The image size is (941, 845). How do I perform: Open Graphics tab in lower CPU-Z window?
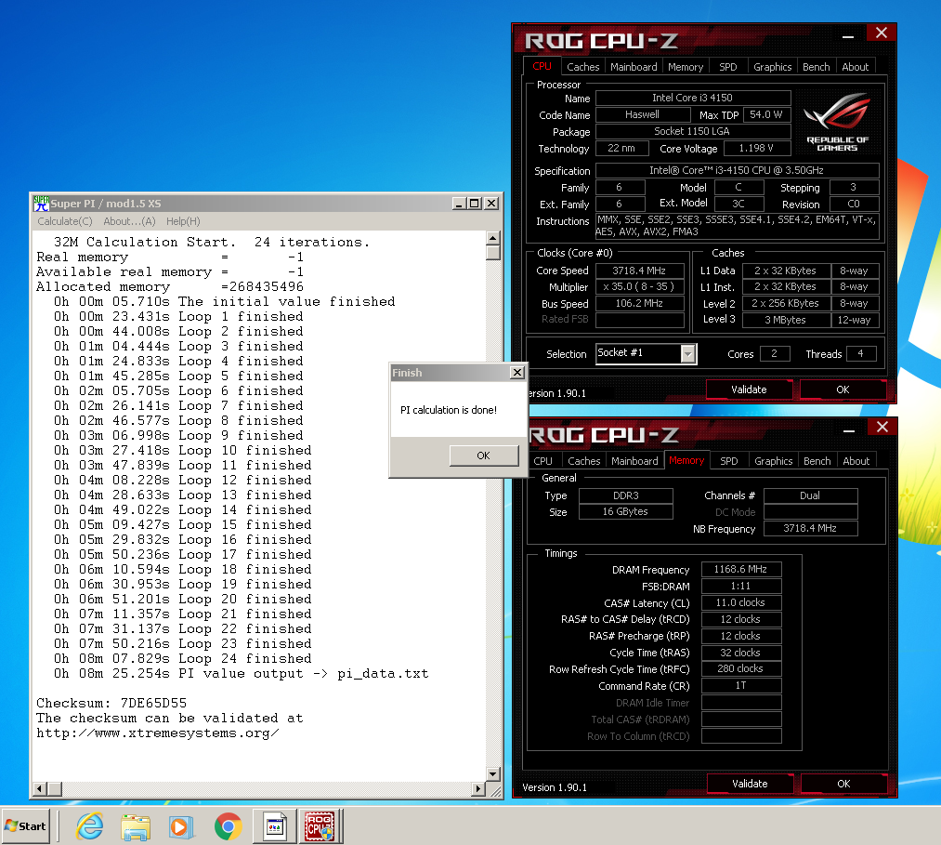click(774, 461)
